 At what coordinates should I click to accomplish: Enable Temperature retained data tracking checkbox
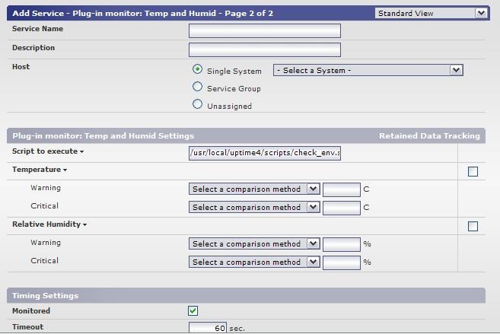[x=473, y=171]
